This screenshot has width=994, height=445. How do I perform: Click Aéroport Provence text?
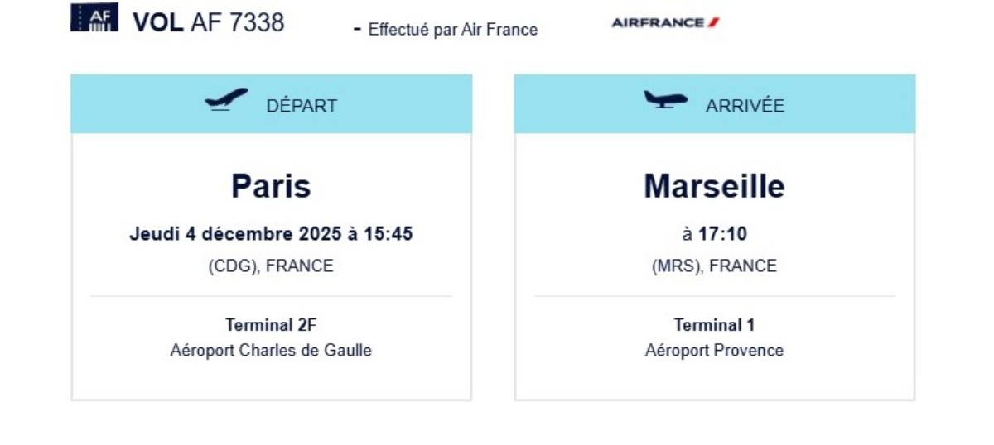click(714, 350)
